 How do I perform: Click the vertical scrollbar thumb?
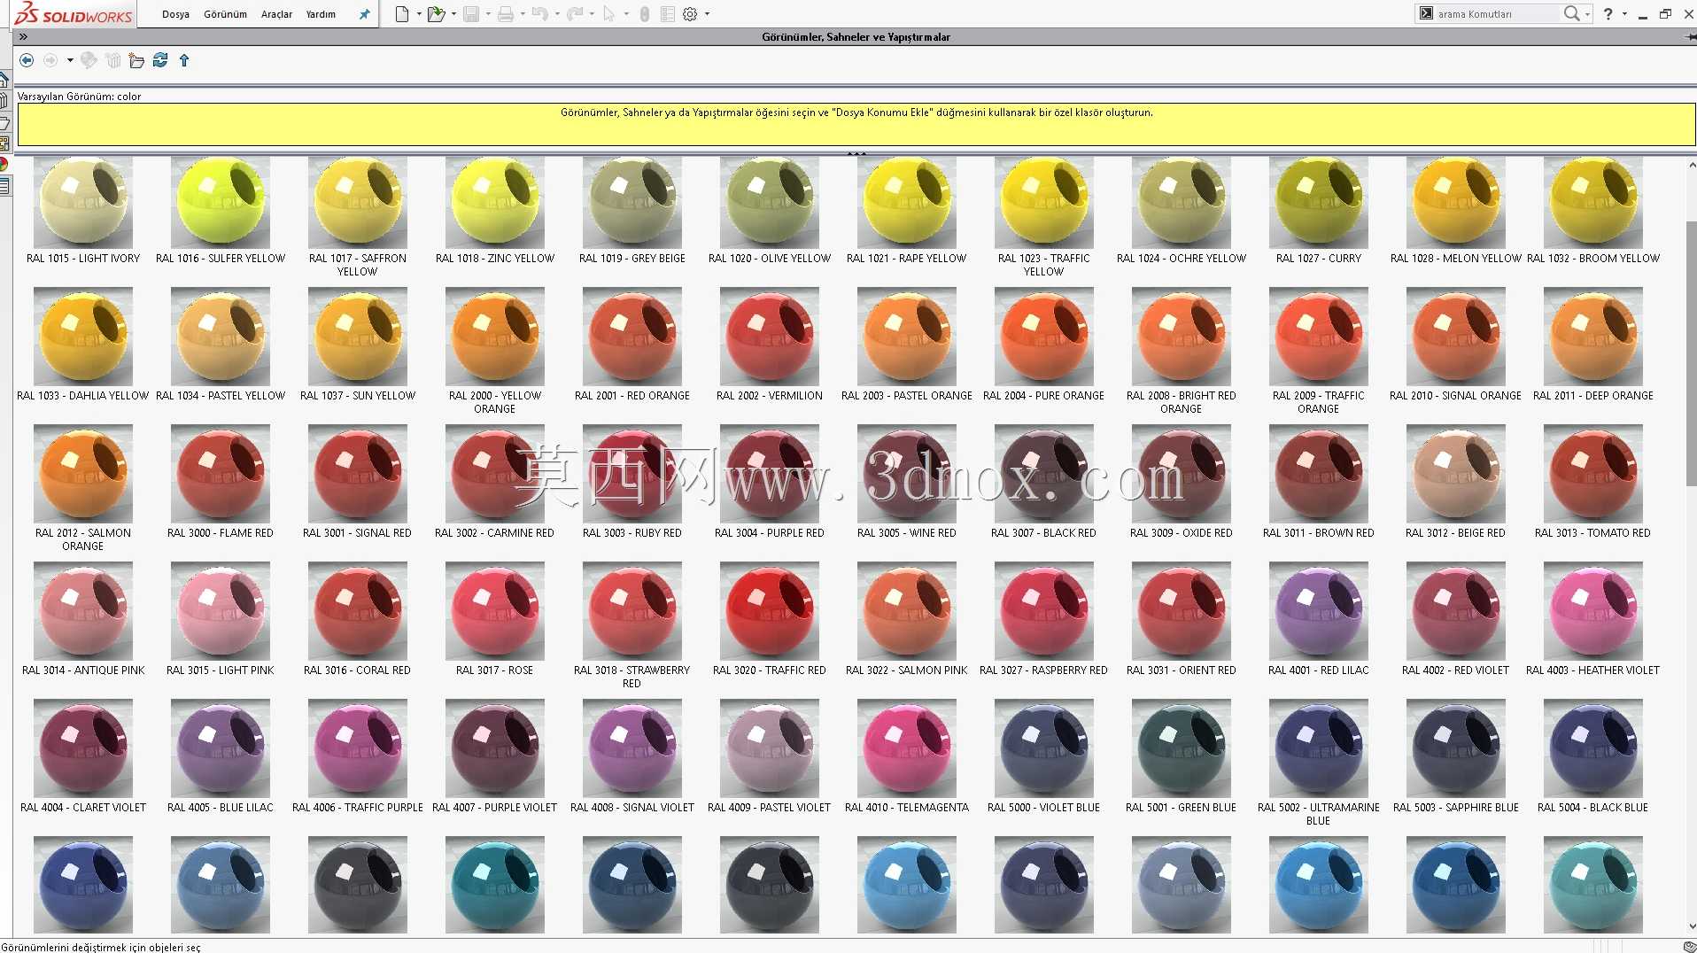click(1691, 353)
